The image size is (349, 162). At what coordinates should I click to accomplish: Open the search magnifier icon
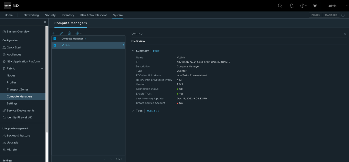280,6
